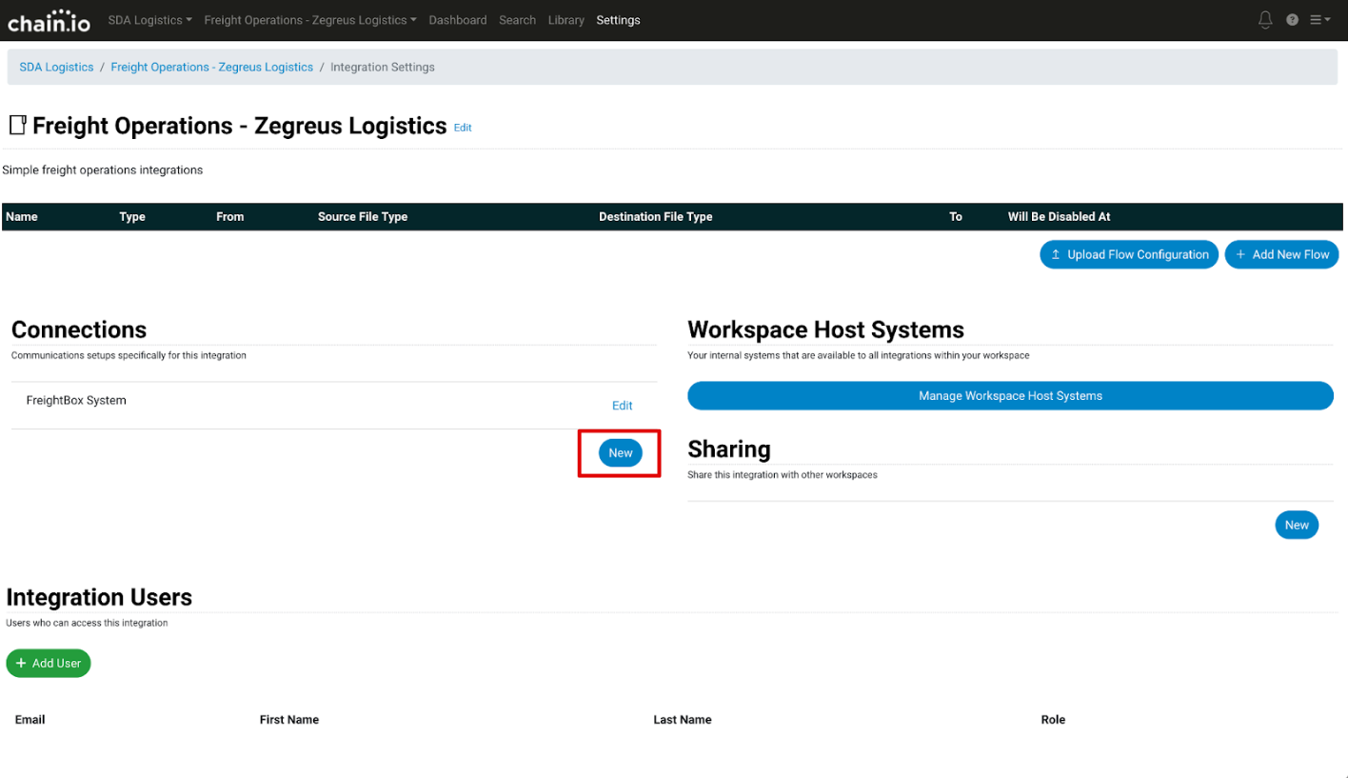Click the First Name column header
Image resolution: width=1348 pixels, height=778 pixels.
(289, 720)
